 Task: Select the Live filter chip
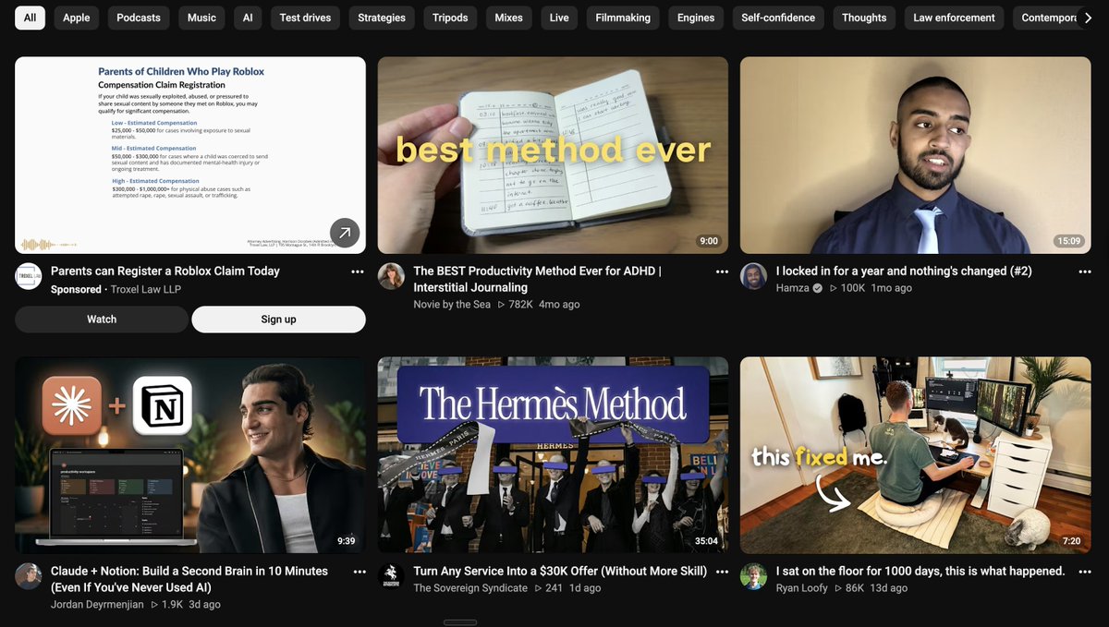559,18
